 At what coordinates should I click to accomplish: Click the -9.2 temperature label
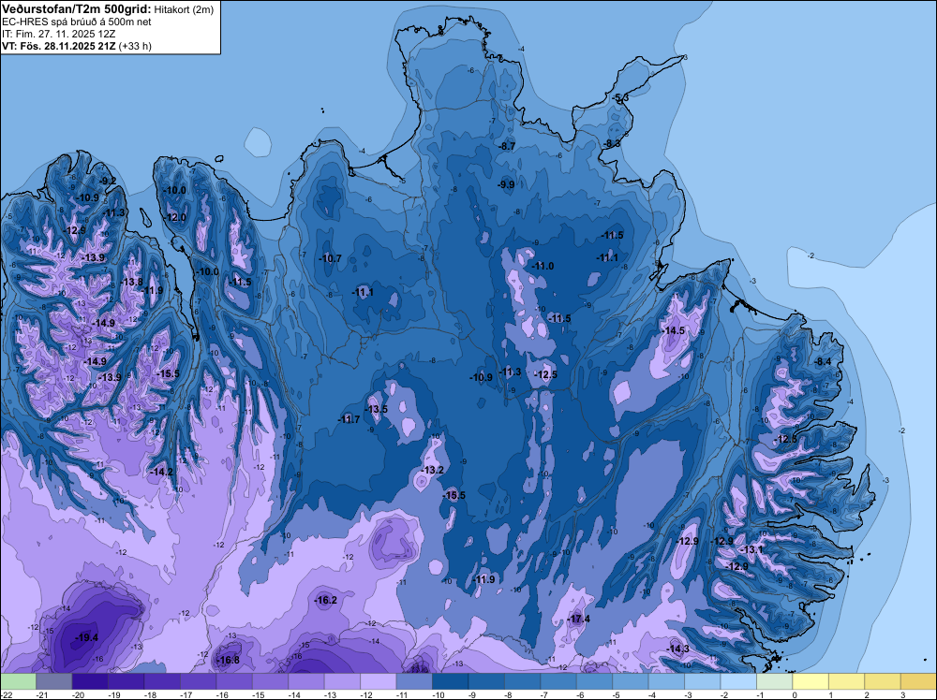point(108,181)
